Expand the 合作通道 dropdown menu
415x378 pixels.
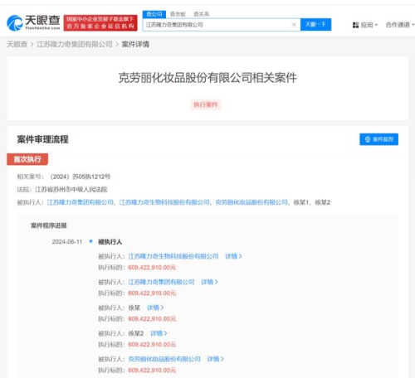click(400, 25)
